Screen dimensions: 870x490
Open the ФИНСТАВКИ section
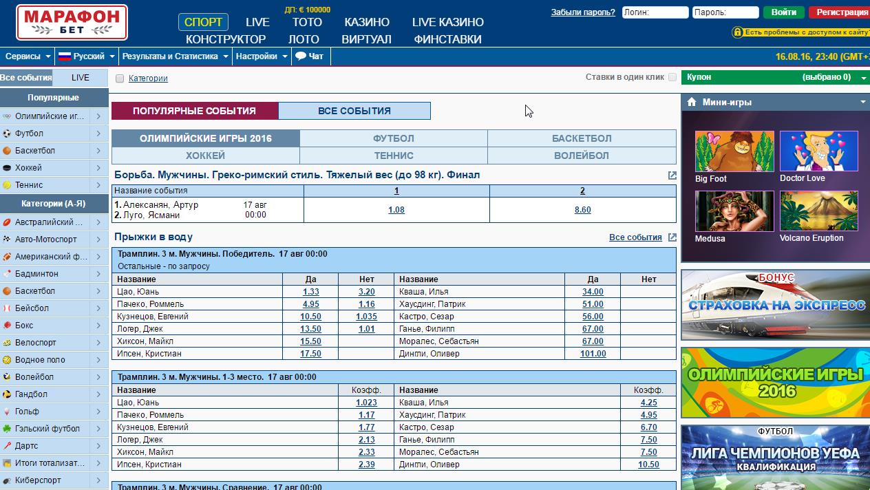click(x=447, y=39)
